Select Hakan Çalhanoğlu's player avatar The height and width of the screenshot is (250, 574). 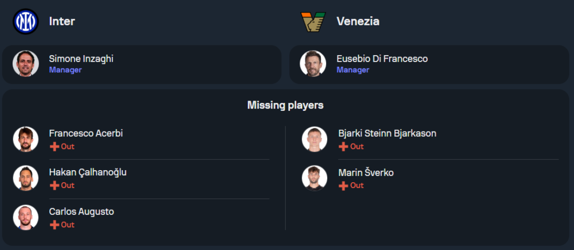click(25, 178)
